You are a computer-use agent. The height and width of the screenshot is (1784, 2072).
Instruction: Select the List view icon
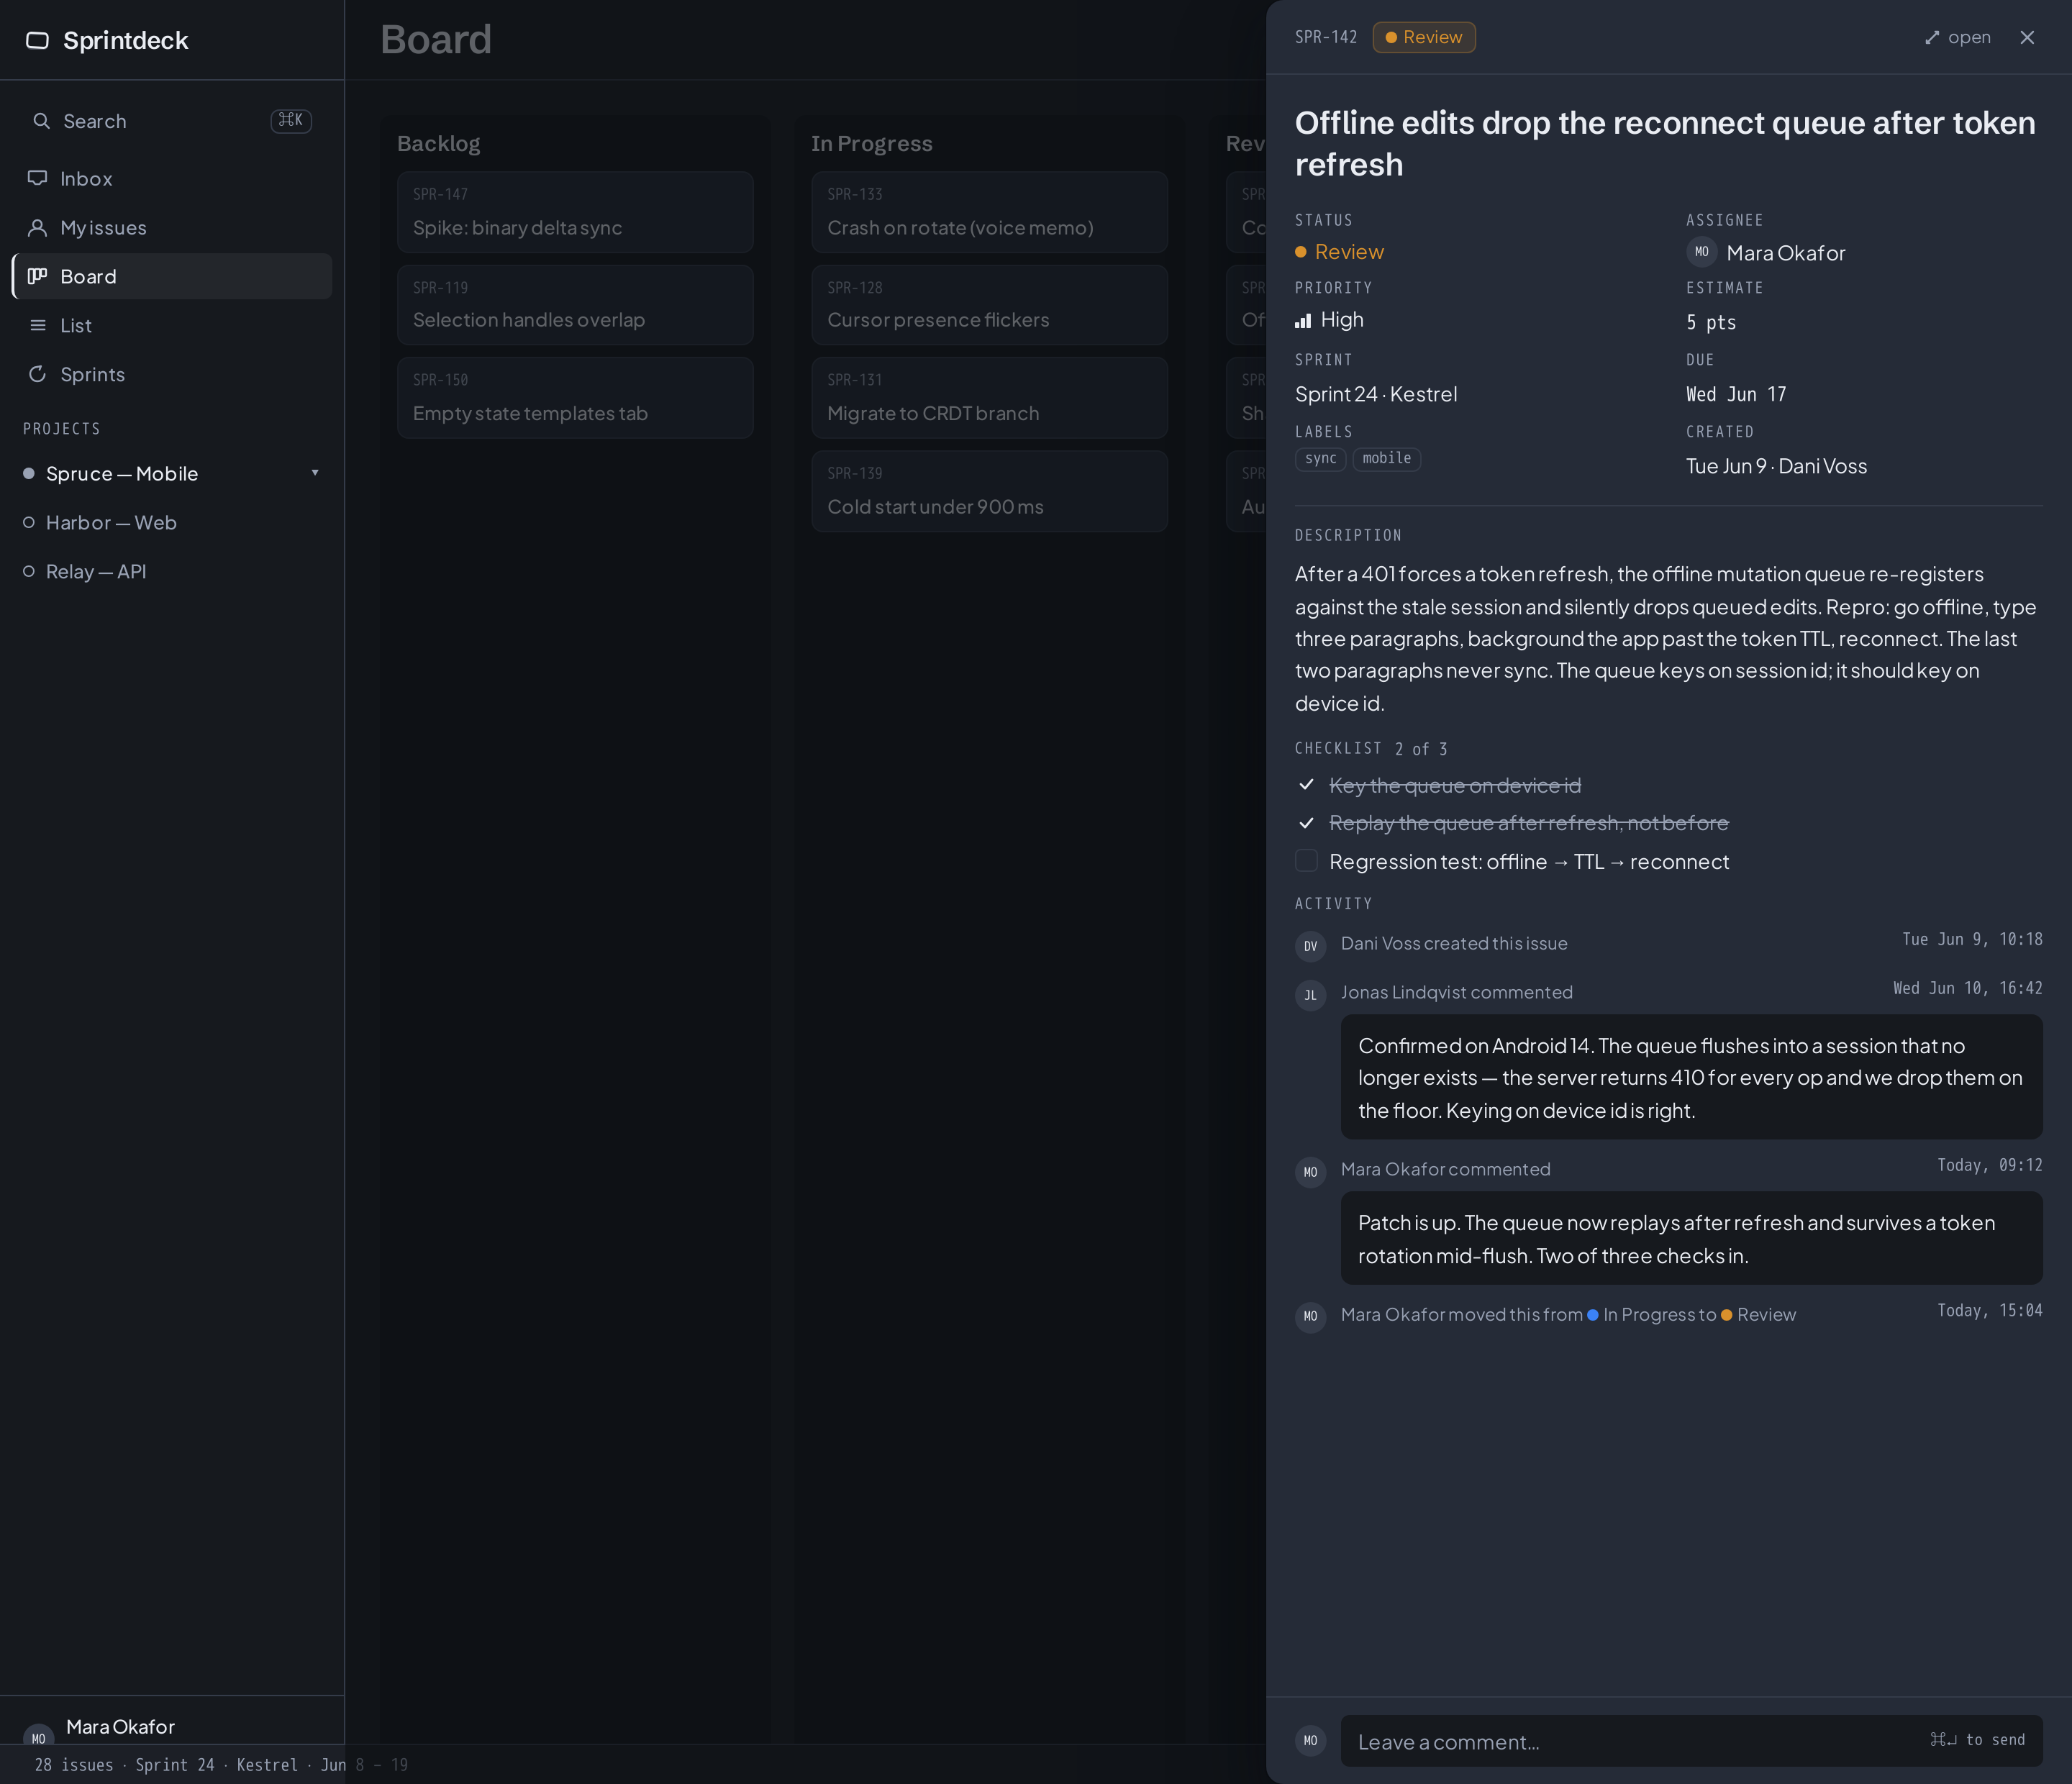coord(37,325)
